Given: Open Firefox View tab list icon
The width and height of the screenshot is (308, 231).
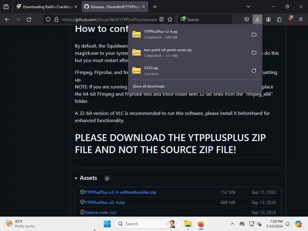Looking at the screenshot, I should (6, 7).
